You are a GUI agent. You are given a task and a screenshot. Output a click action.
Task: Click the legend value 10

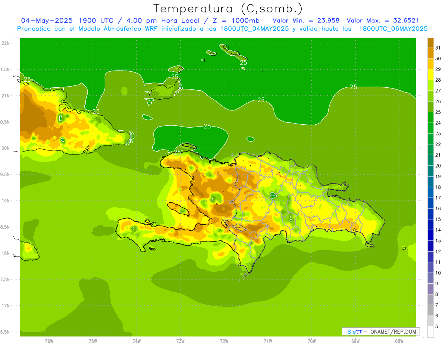click(438, 273)
